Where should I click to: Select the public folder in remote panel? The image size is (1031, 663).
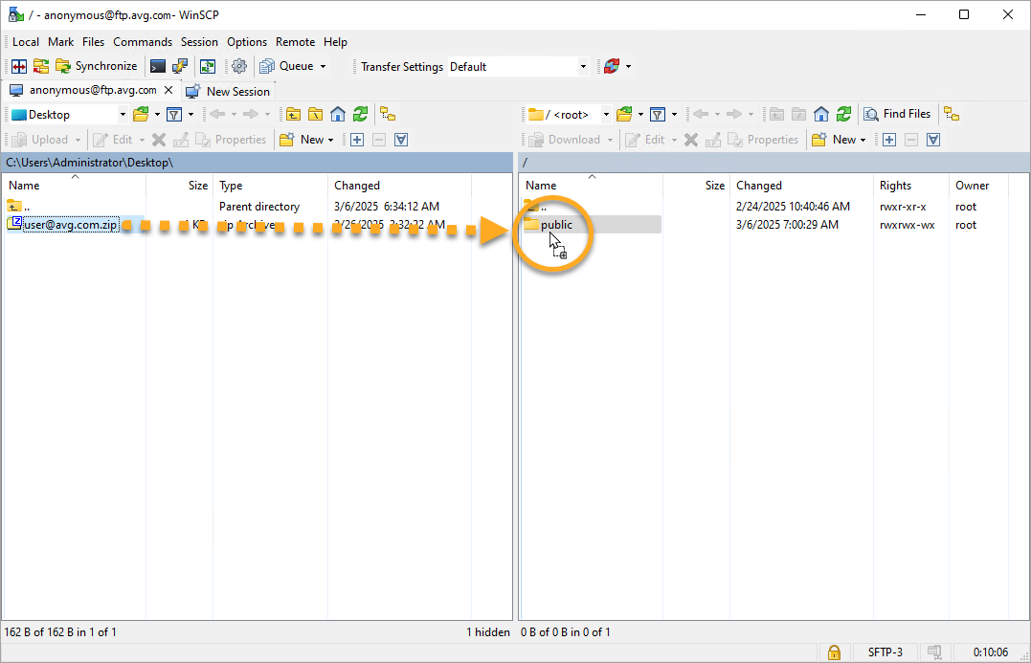(x=556, y=225)
